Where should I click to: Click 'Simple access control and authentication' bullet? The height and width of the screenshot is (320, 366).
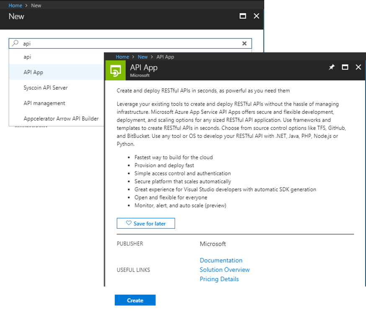point(183,173)
